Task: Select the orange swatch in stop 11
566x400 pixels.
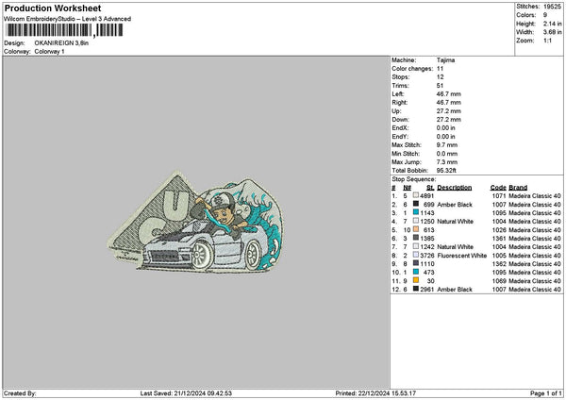Action: [x=416, y=280]
